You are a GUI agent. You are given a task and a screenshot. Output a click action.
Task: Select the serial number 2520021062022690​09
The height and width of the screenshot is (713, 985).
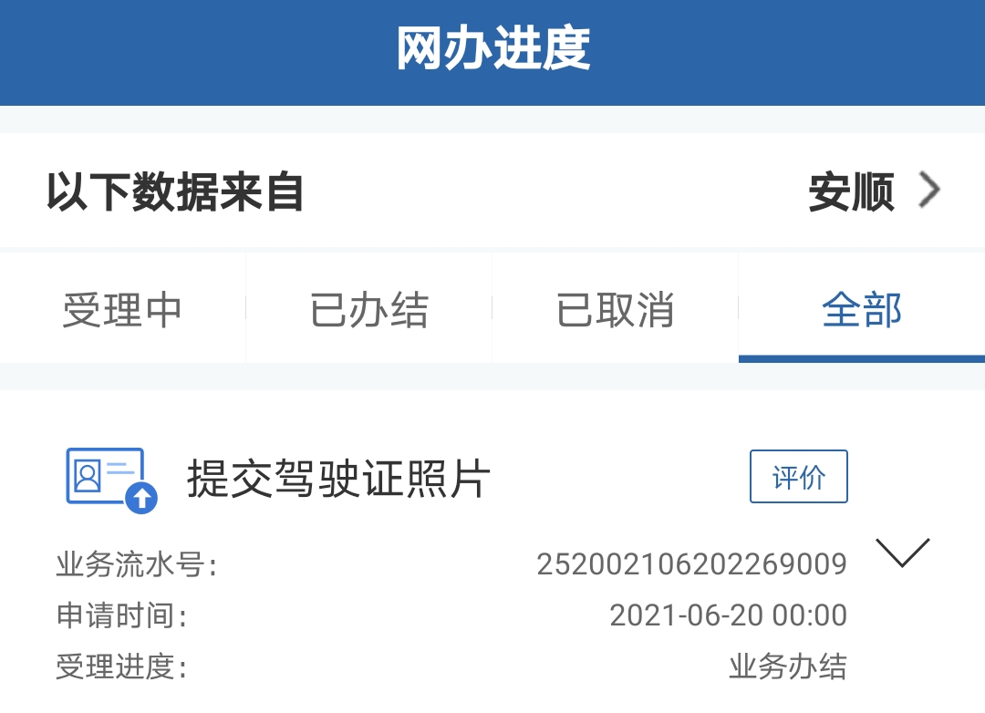coord(691,564)
